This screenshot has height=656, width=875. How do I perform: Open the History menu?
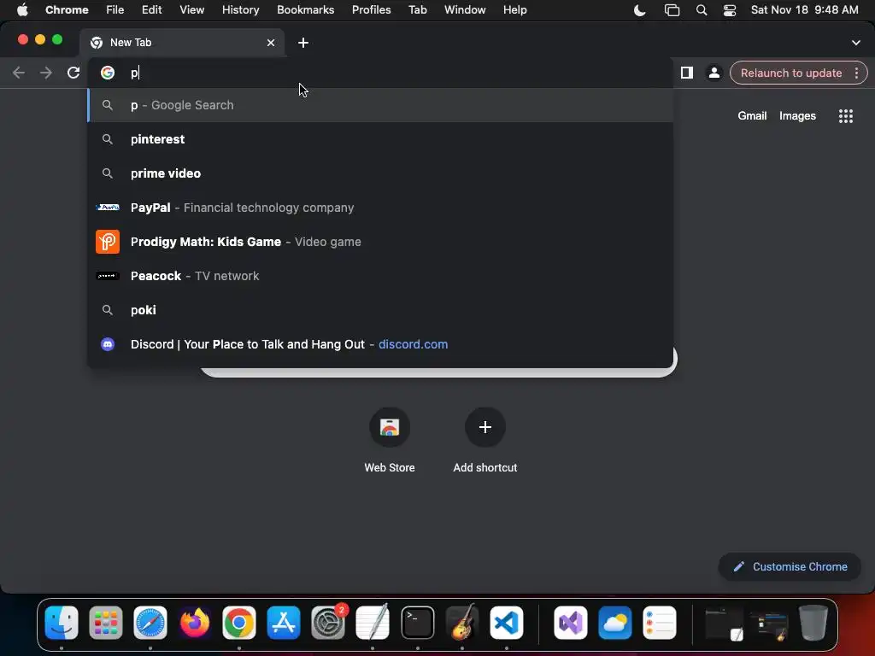[240, 10]
